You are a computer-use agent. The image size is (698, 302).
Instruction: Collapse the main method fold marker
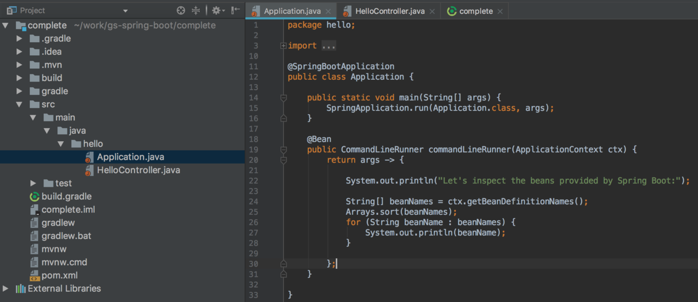(284, 98)
